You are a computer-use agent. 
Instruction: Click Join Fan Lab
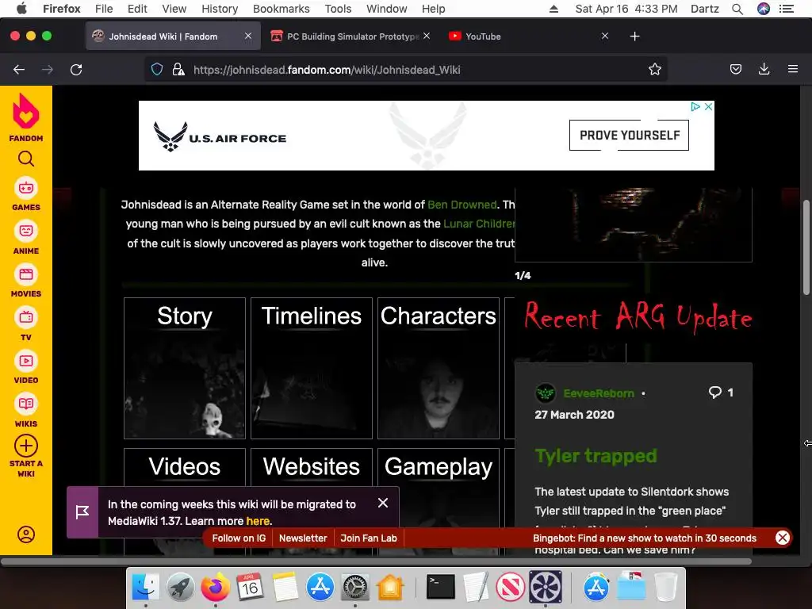(x=369, y=538)
